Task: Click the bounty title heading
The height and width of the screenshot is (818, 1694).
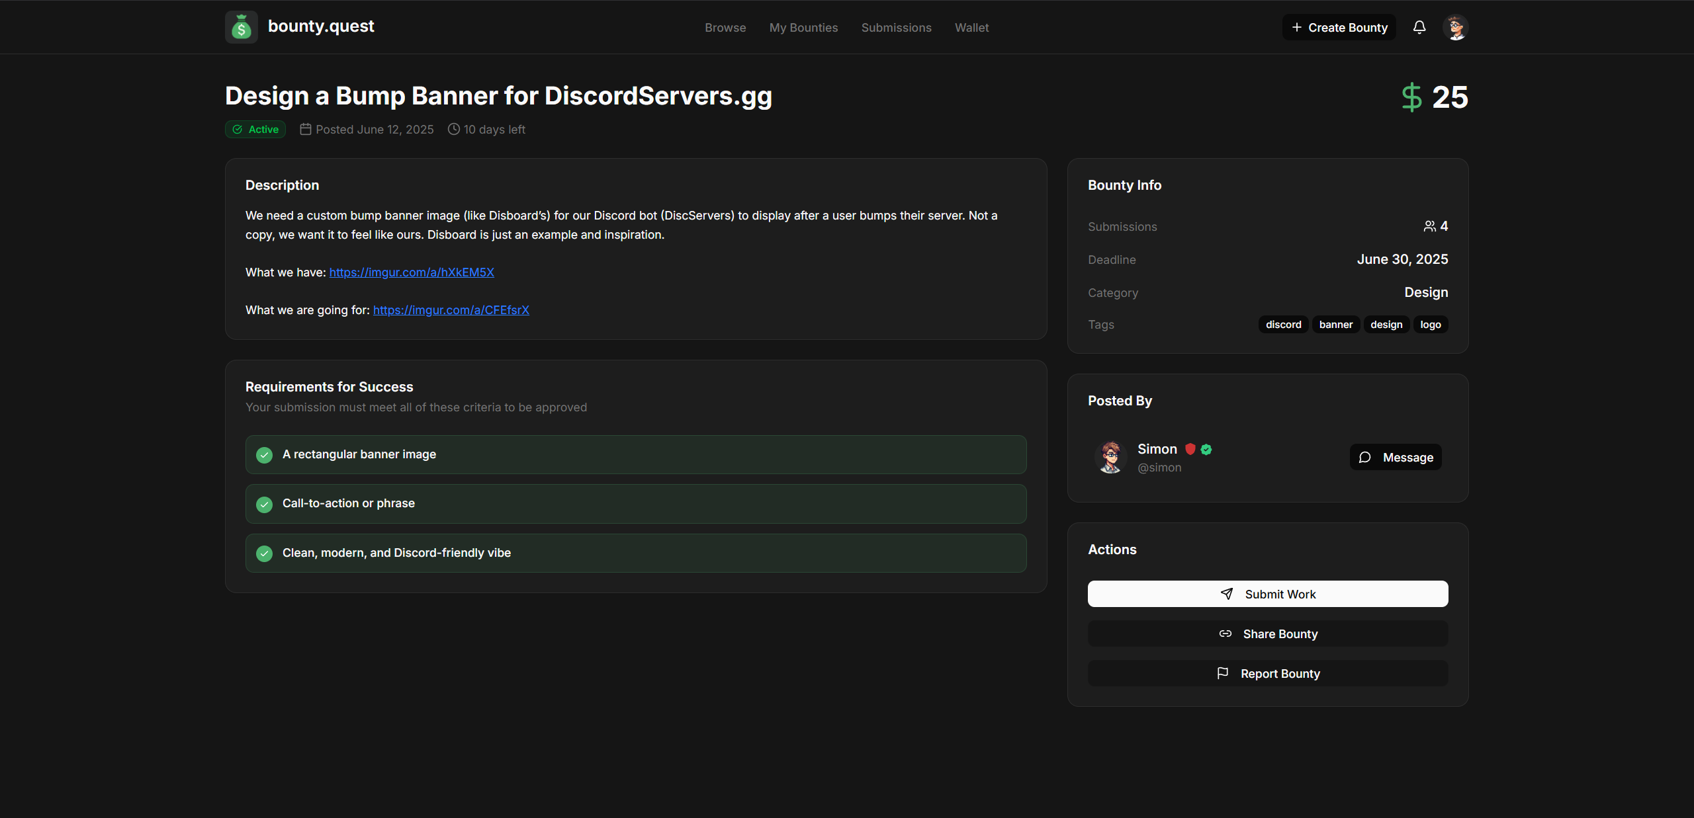Action: click(498, 96)
